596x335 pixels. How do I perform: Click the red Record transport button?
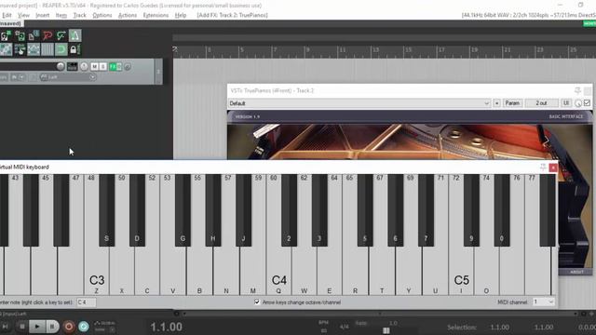pyautogui.click(x=69, y=327)
